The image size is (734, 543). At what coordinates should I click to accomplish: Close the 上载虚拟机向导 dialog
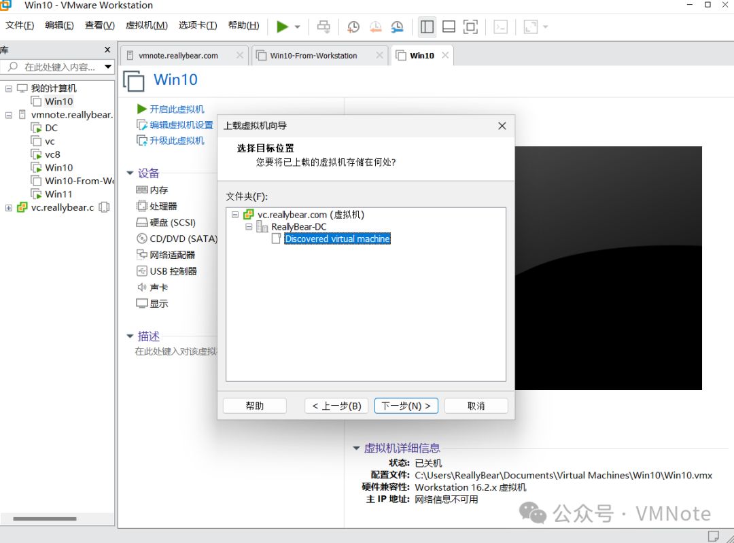pos(502,126)
